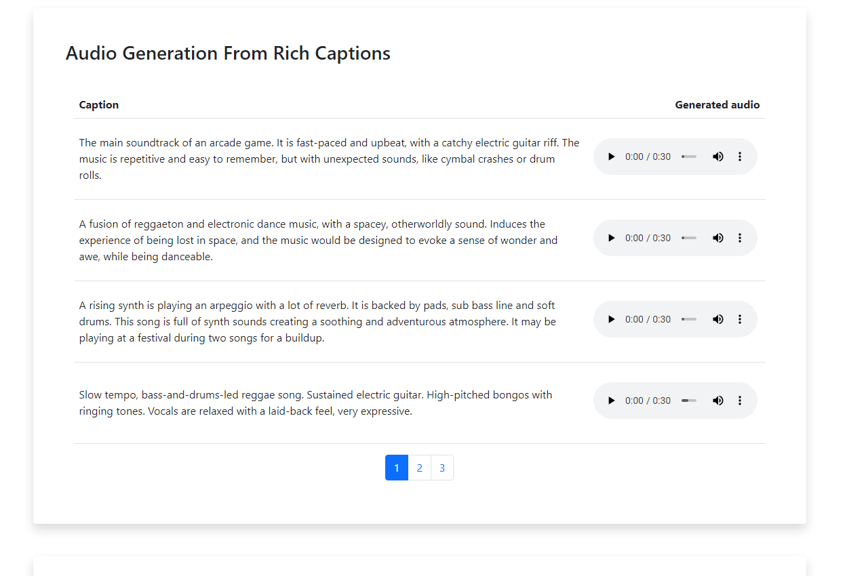Click volume slider of rising synth audio
The width and height of the screenshot is (845, 576).
tap(689, 319)
